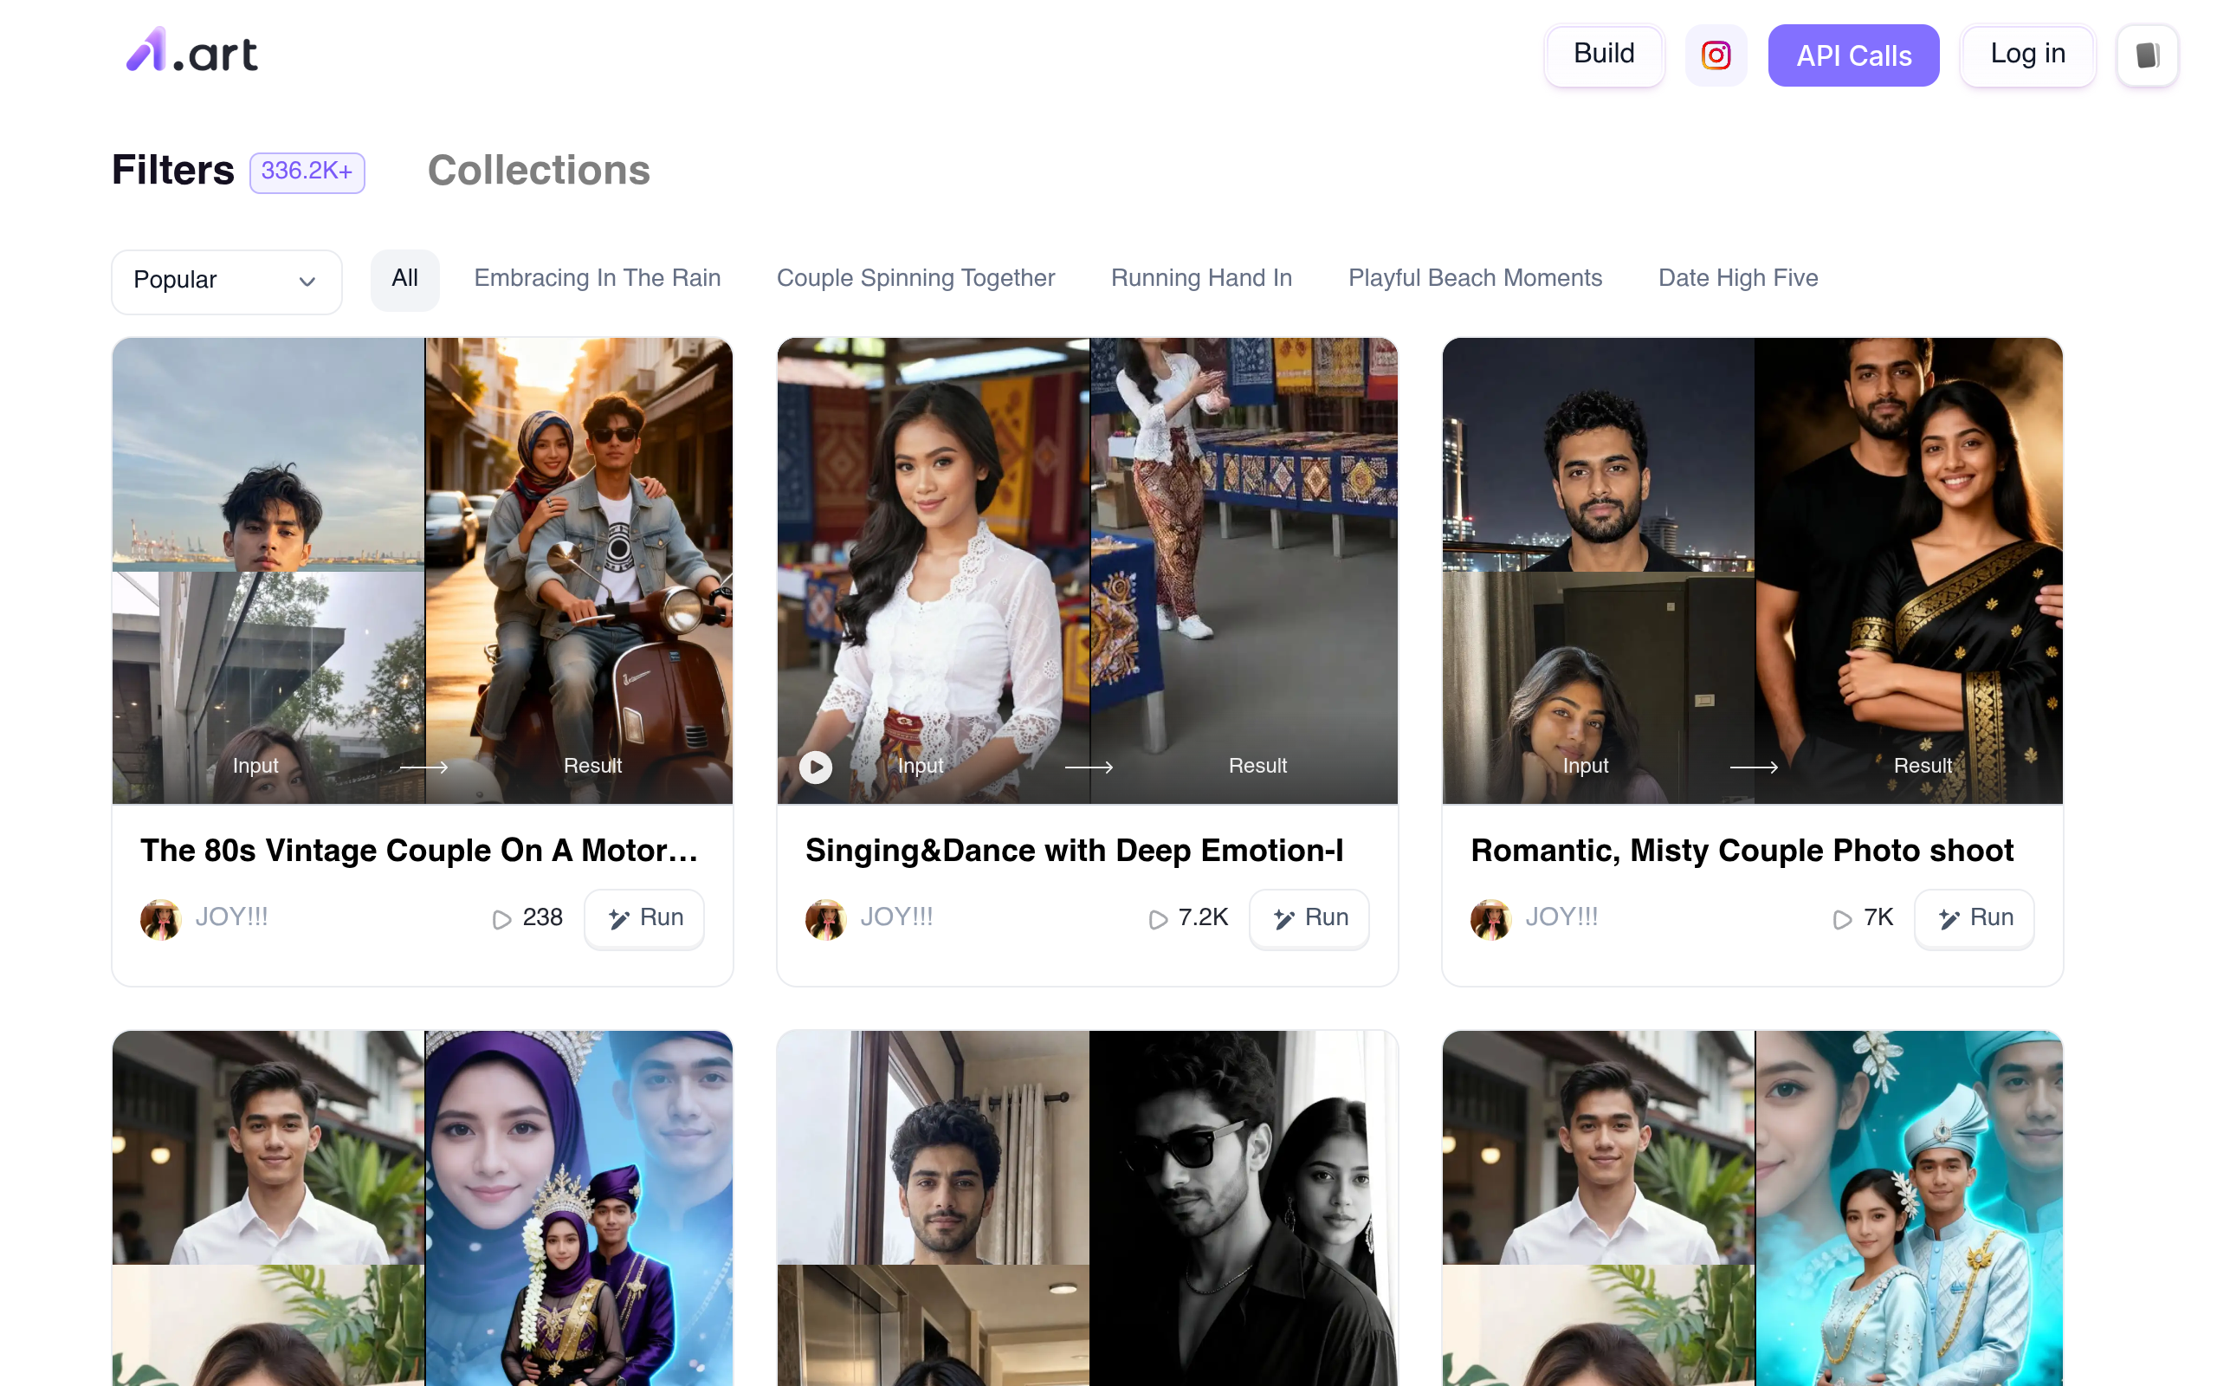Switch to the Collections tab
Image resolution: width=2217 pixels, height=1386 pixels.
point(539,171)
